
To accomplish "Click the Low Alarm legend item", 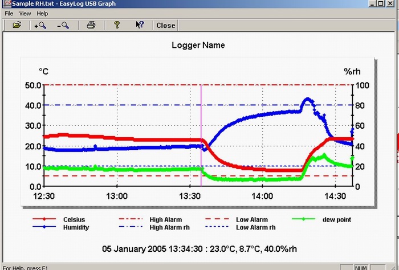I will tap(251, 219).
